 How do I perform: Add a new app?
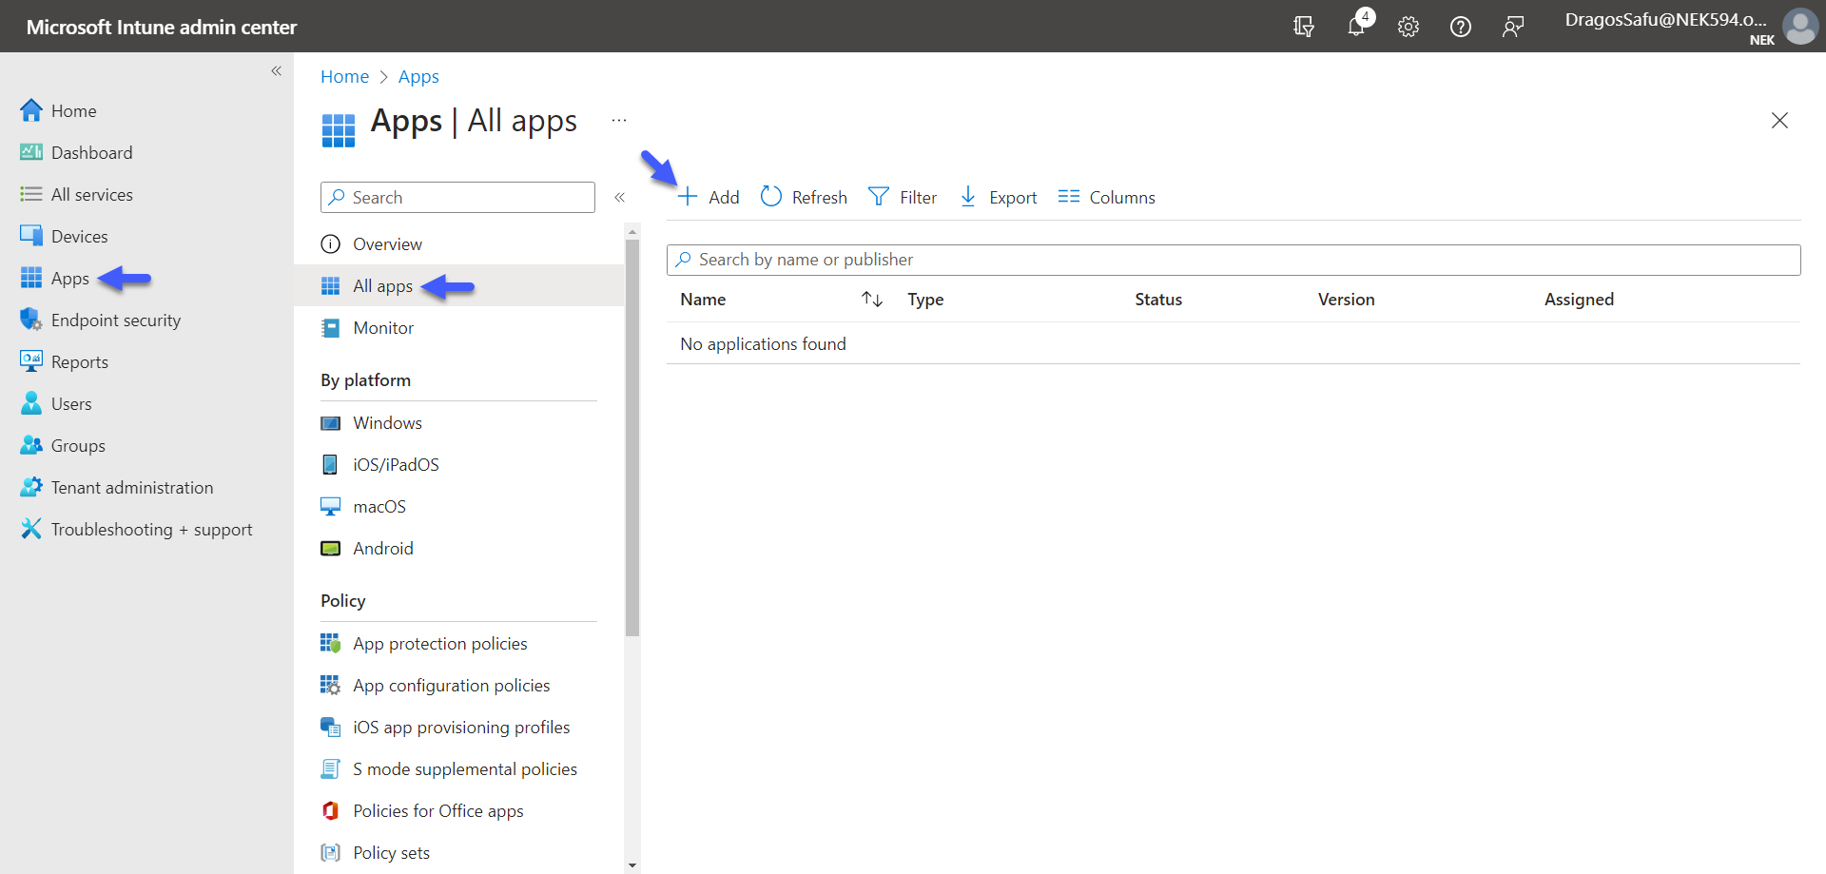point(709,197)
